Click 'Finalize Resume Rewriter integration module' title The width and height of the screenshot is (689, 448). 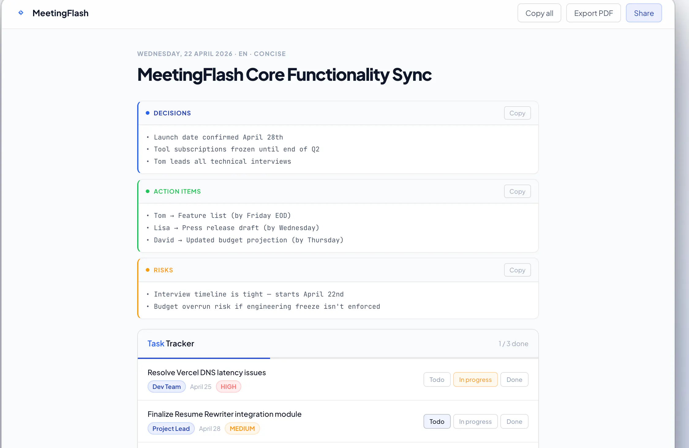pos(224,414)
